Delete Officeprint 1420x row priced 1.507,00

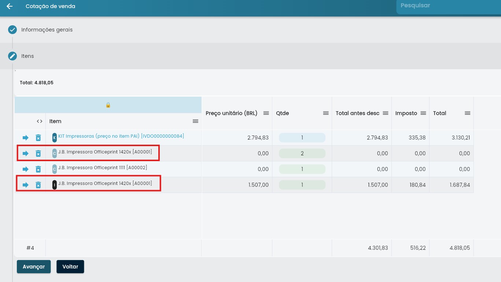click(38, 185)
